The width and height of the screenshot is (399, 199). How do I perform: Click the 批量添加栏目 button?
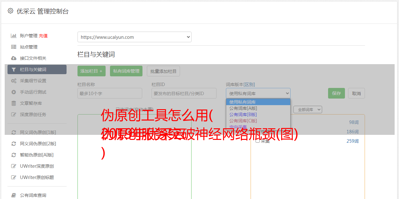pyautogui.click(x=163, y=71)
